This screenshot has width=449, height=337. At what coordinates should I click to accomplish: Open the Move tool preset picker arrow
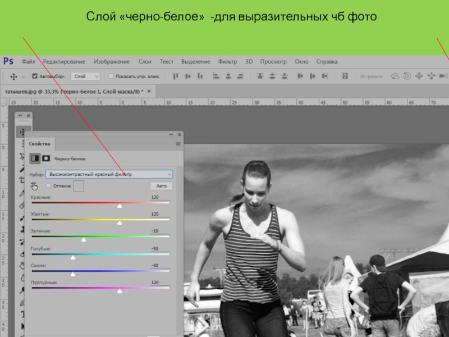(x=22, y=76)
